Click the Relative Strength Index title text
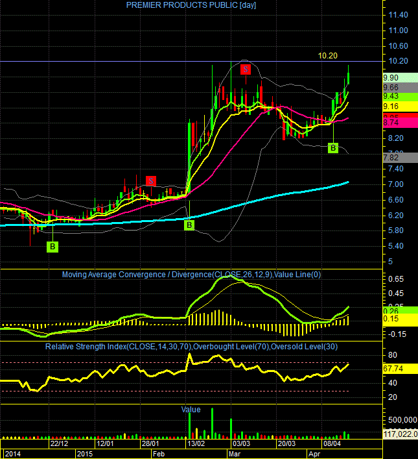Image resolution: width=418 pixels, height=459 pixels. pos(191,347)
